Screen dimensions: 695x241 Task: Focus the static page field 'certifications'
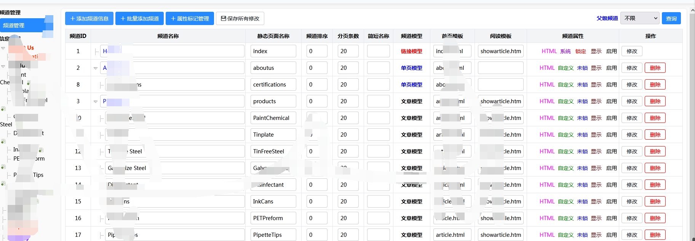pos(273,85)
